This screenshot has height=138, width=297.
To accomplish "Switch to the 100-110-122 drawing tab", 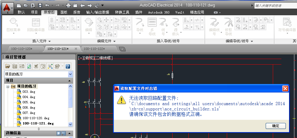I will pos(94,49).
